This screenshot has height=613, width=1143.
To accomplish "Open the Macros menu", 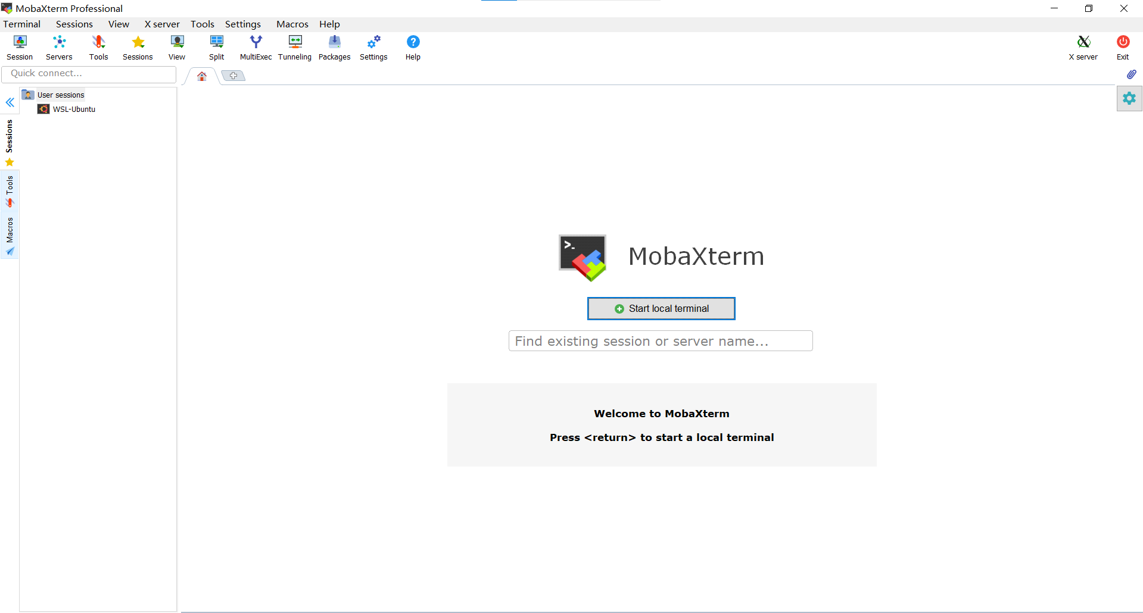I will [x=292, y=24].
